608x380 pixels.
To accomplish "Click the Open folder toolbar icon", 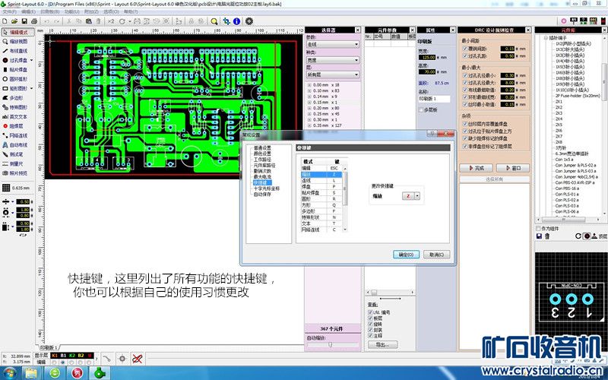I will click(14, 21).
